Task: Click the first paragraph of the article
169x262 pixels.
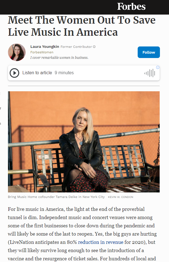Action: click(x=82, y=234)
